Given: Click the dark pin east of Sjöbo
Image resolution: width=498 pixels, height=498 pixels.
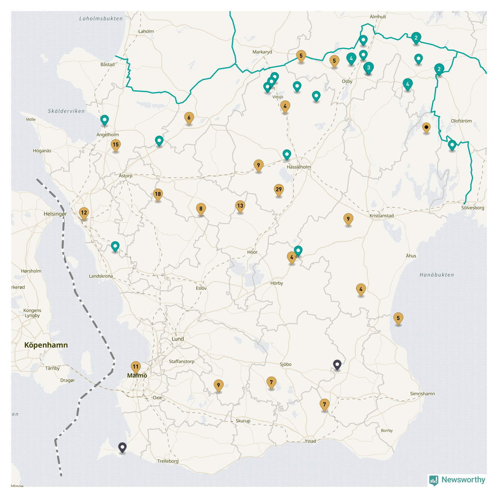Looking at the screenshot, I should pyautogui.click(x=337, y=365).
